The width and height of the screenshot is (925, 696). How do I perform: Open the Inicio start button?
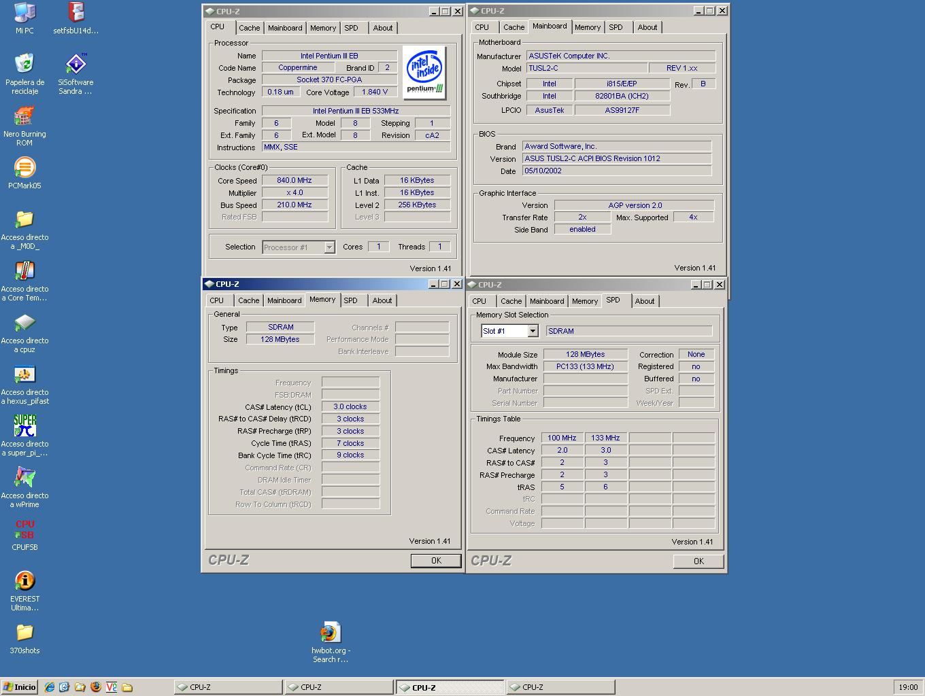click(20, 687)
